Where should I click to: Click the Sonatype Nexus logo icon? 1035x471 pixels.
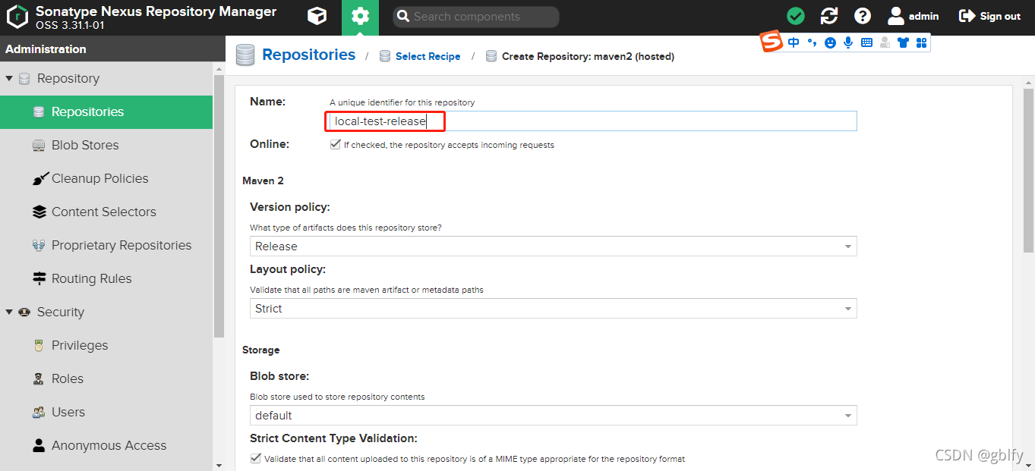(x=17, y=17)
